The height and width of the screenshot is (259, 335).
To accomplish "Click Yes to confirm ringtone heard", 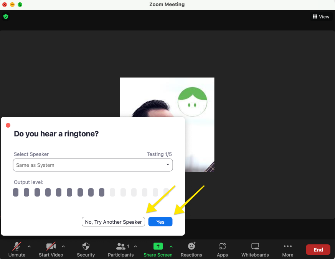I will click(160, 222).
